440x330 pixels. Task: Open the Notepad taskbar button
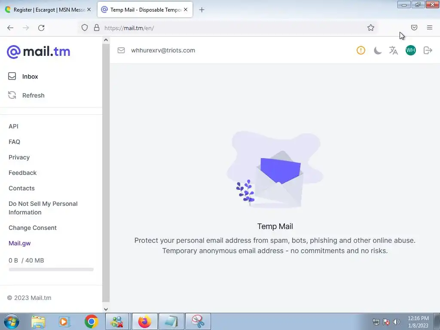click(x=171, y=321)
